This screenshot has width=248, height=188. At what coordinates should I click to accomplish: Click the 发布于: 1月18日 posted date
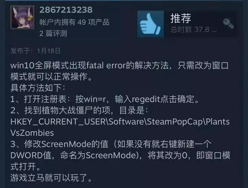35,51
